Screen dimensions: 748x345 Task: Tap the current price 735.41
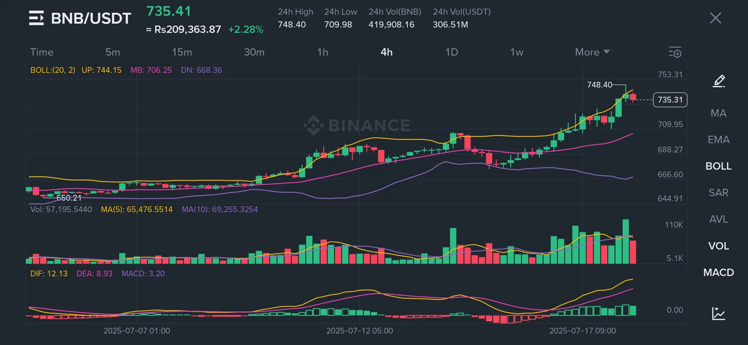[169, 11]
